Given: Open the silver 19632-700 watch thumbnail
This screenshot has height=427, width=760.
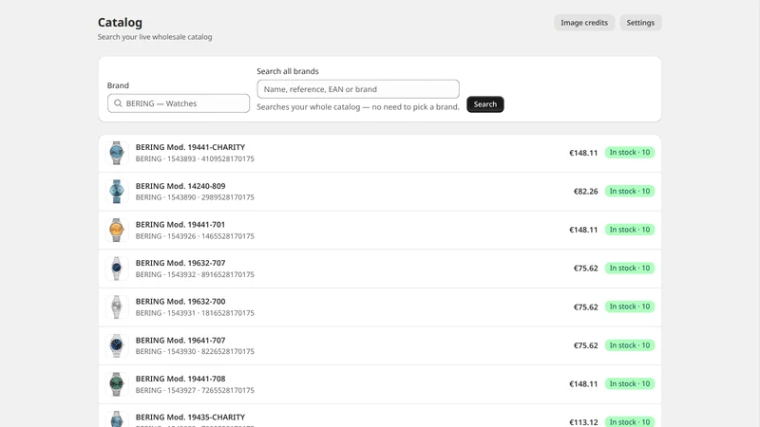Looking at the screenshot, I should point(116,306).
